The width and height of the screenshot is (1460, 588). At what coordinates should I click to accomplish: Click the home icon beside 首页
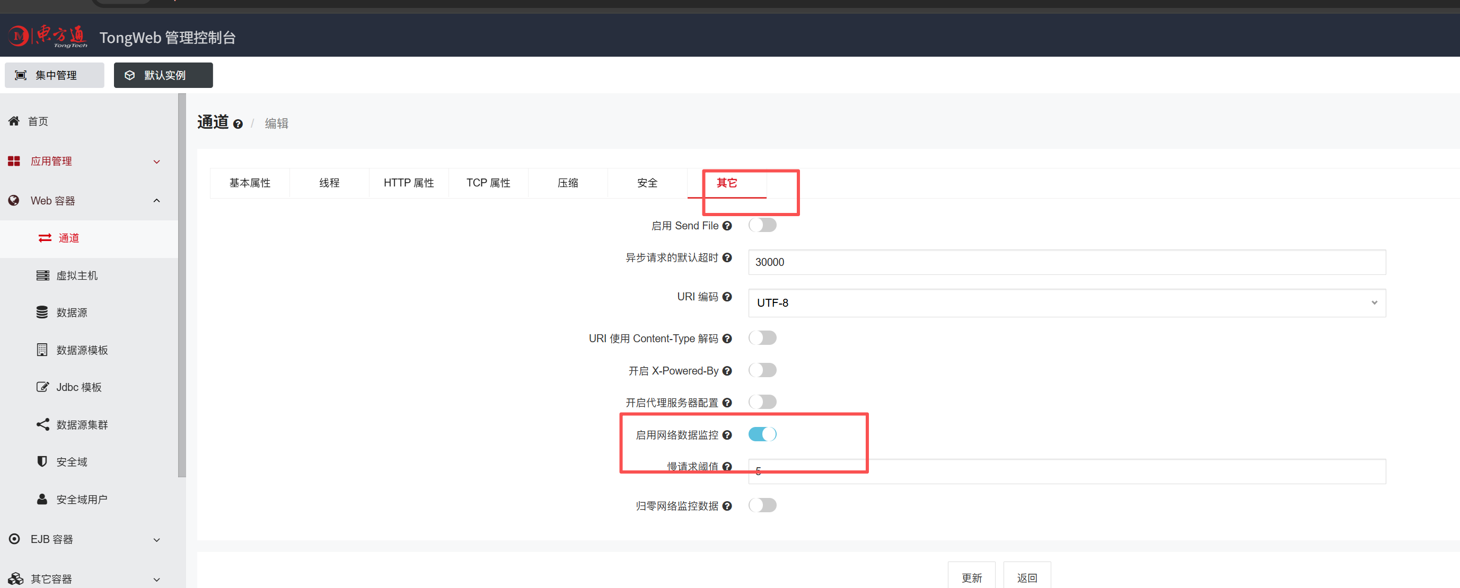14,121
